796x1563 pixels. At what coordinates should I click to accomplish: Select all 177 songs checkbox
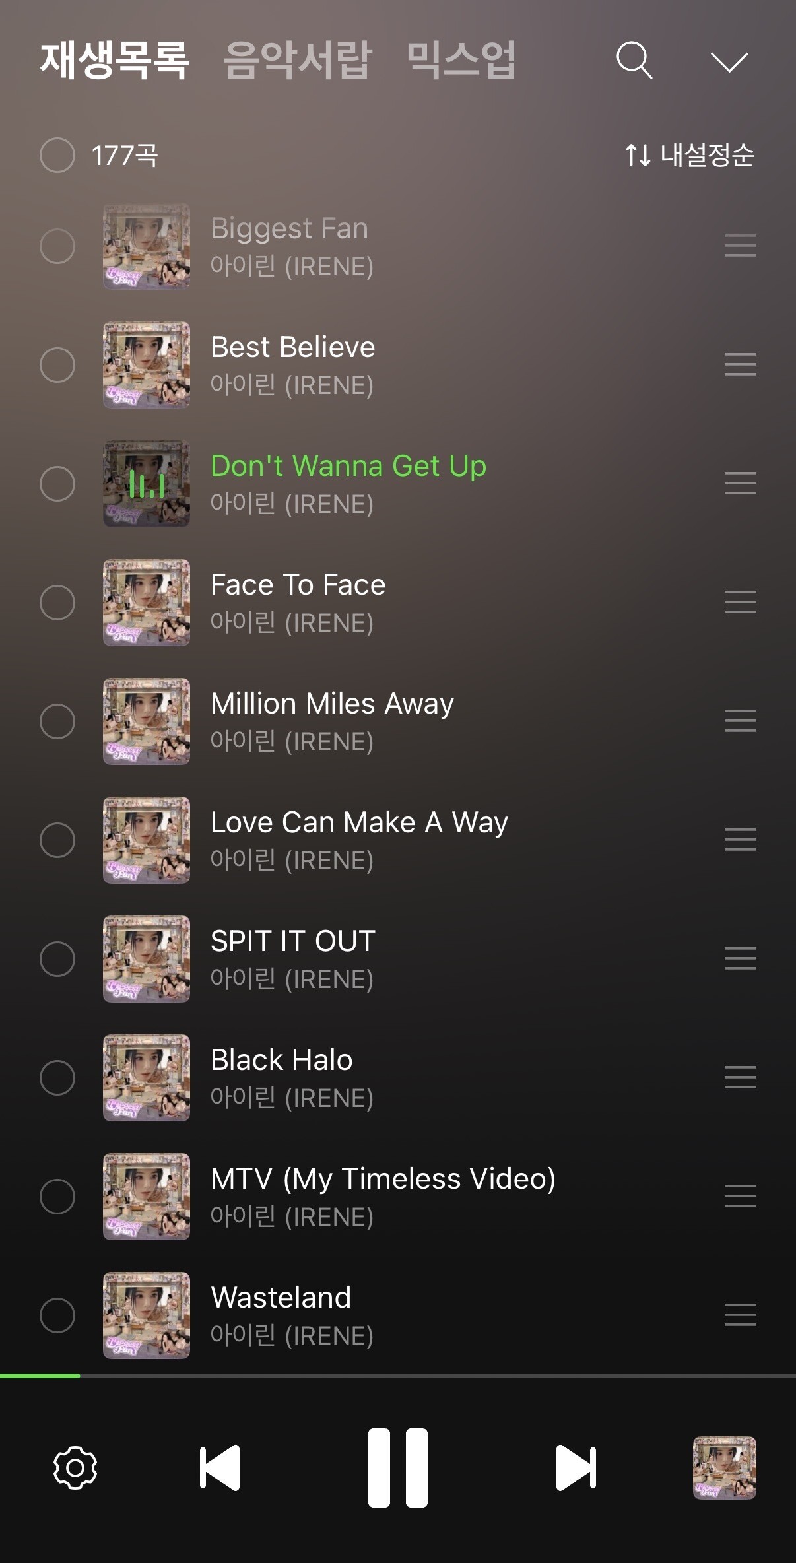57,155
